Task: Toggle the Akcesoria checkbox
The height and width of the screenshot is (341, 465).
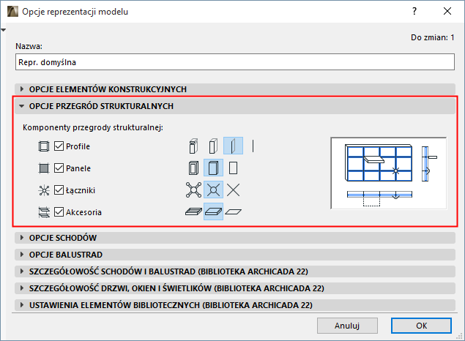Action: click(x=59, y=211)
